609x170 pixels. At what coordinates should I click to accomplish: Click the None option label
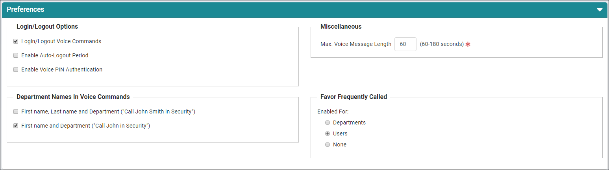coord(340,144)
